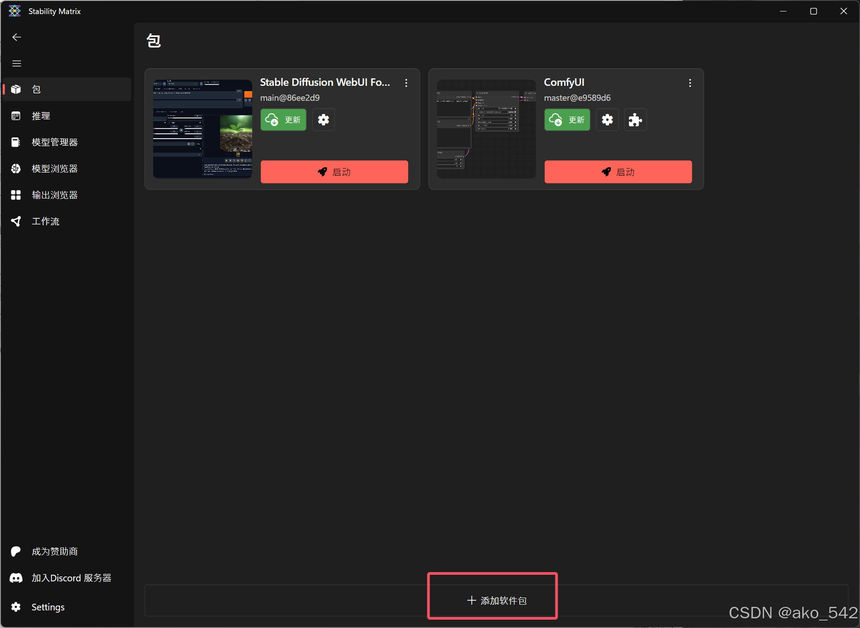Viewport: 860px width, 628px height.
Task: Open 模型浏览器 model browser
Action: (67, 169)
